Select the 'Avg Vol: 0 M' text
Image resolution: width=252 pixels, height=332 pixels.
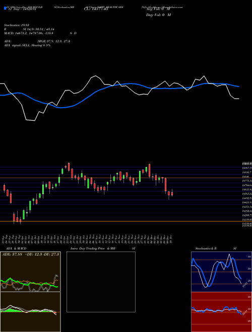click(158, 10)
